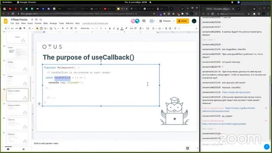Open the Help menu
Viewport: 272px width, 153px height.
(x=77, y=23)
